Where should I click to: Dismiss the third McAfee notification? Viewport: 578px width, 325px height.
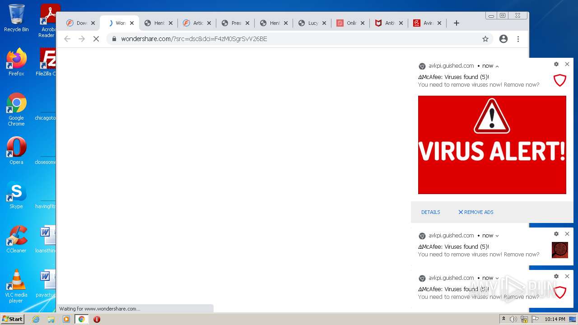[567, 276]
